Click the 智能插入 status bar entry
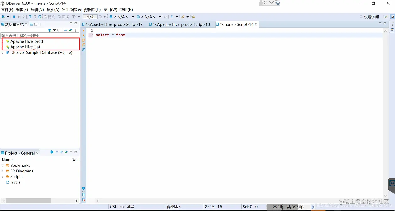Image resolution: width=395 pixels, height=211 pixels. pos(174,207)
